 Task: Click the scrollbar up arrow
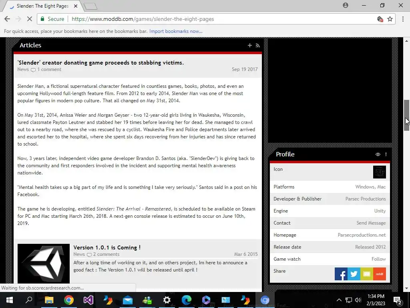coord(407,41)
